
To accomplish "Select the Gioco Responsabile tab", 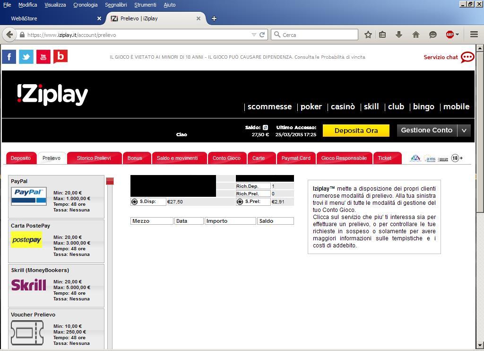I will (x=344, y=158).
